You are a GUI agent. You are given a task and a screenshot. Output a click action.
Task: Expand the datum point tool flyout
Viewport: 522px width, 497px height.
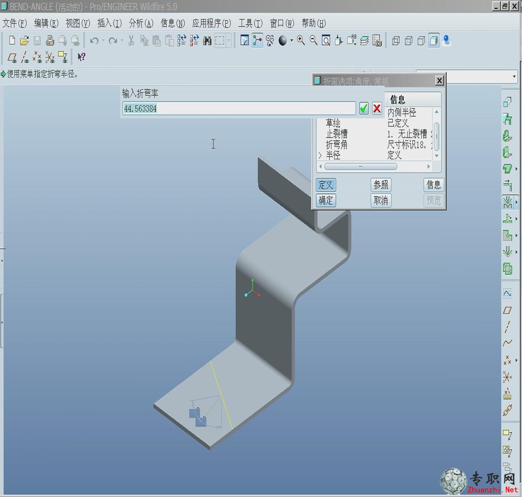pyautogui.click(x=516, y=360)
